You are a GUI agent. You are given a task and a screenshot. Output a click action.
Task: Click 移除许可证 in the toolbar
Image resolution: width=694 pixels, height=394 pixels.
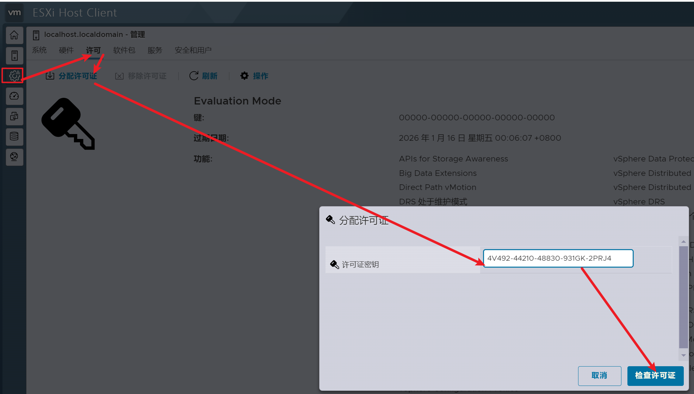tap(141, 76)
